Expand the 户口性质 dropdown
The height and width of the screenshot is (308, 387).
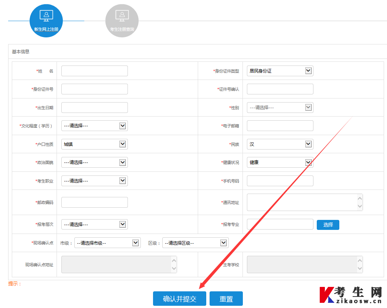pos(94,144)
